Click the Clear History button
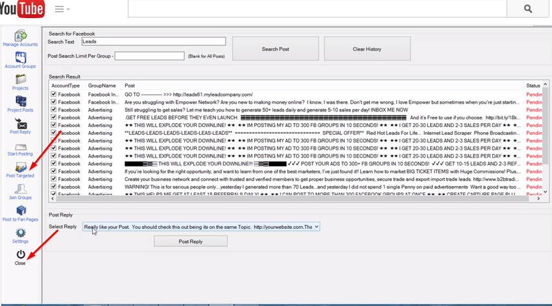Viewport: 552px width, 306px height. click(x=367, y=49)
